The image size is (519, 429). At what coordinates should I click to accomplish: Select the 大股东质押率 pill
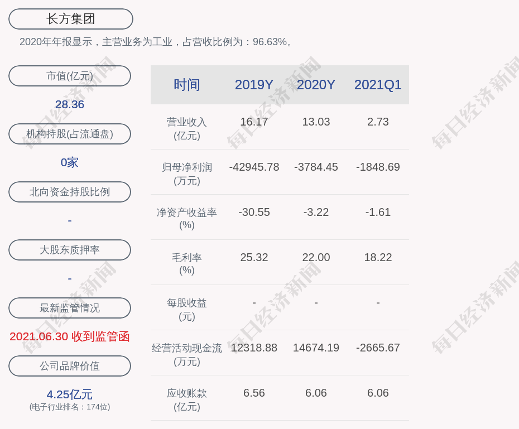(70, 250)
